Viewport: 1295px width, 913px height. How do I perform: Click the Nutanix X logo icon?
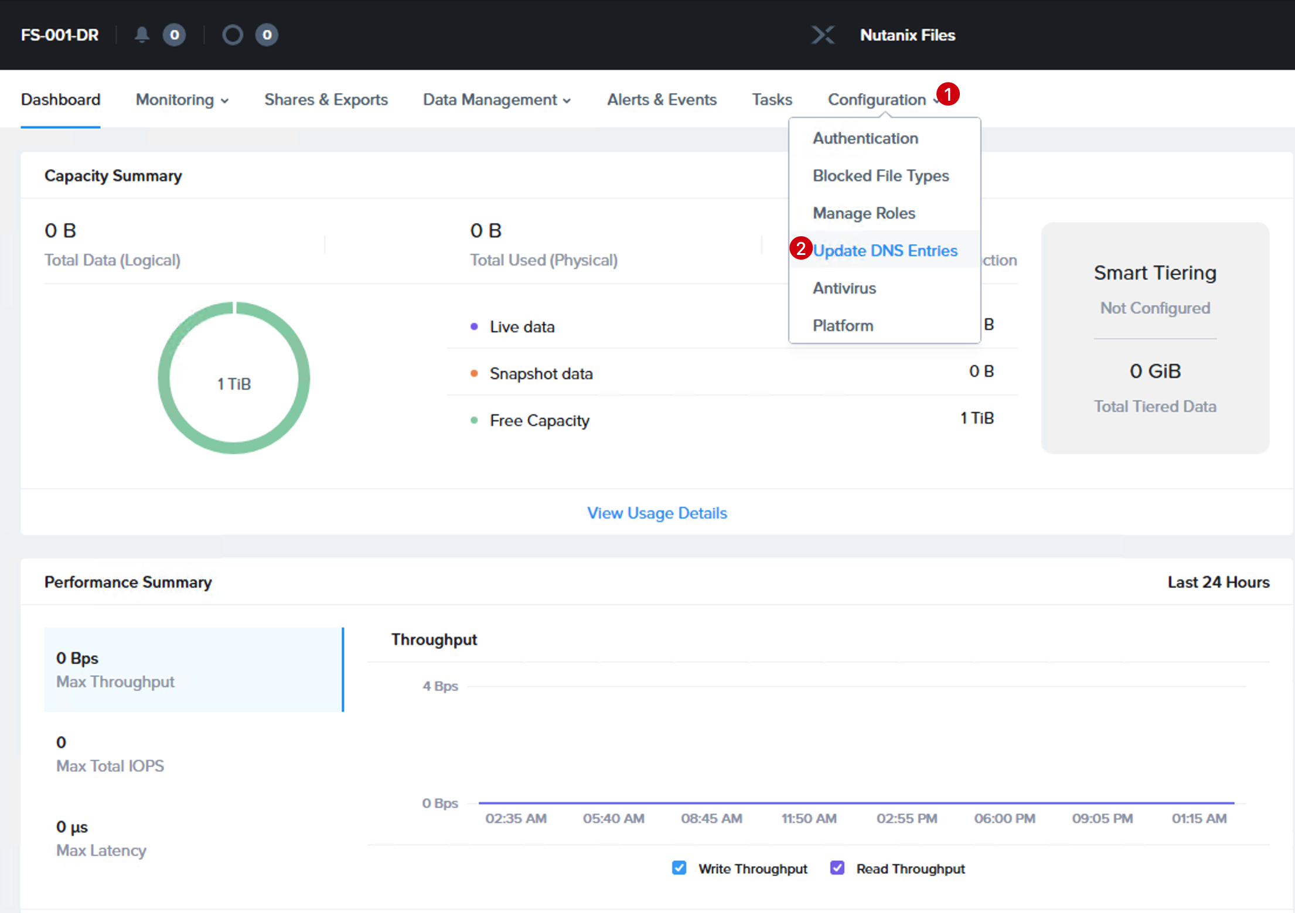[x=823, y=35]
